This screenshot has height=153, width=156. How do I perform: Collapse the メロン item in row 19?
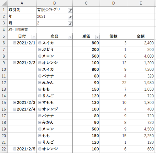[x=40, y=129]
